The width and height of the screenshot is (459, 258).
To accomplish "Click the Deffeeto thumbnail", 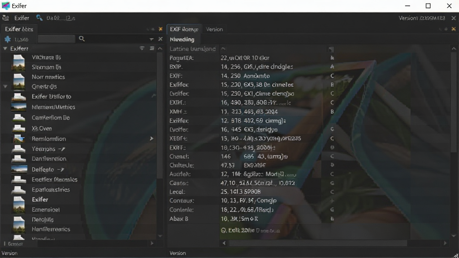I will tap(19, 169).
